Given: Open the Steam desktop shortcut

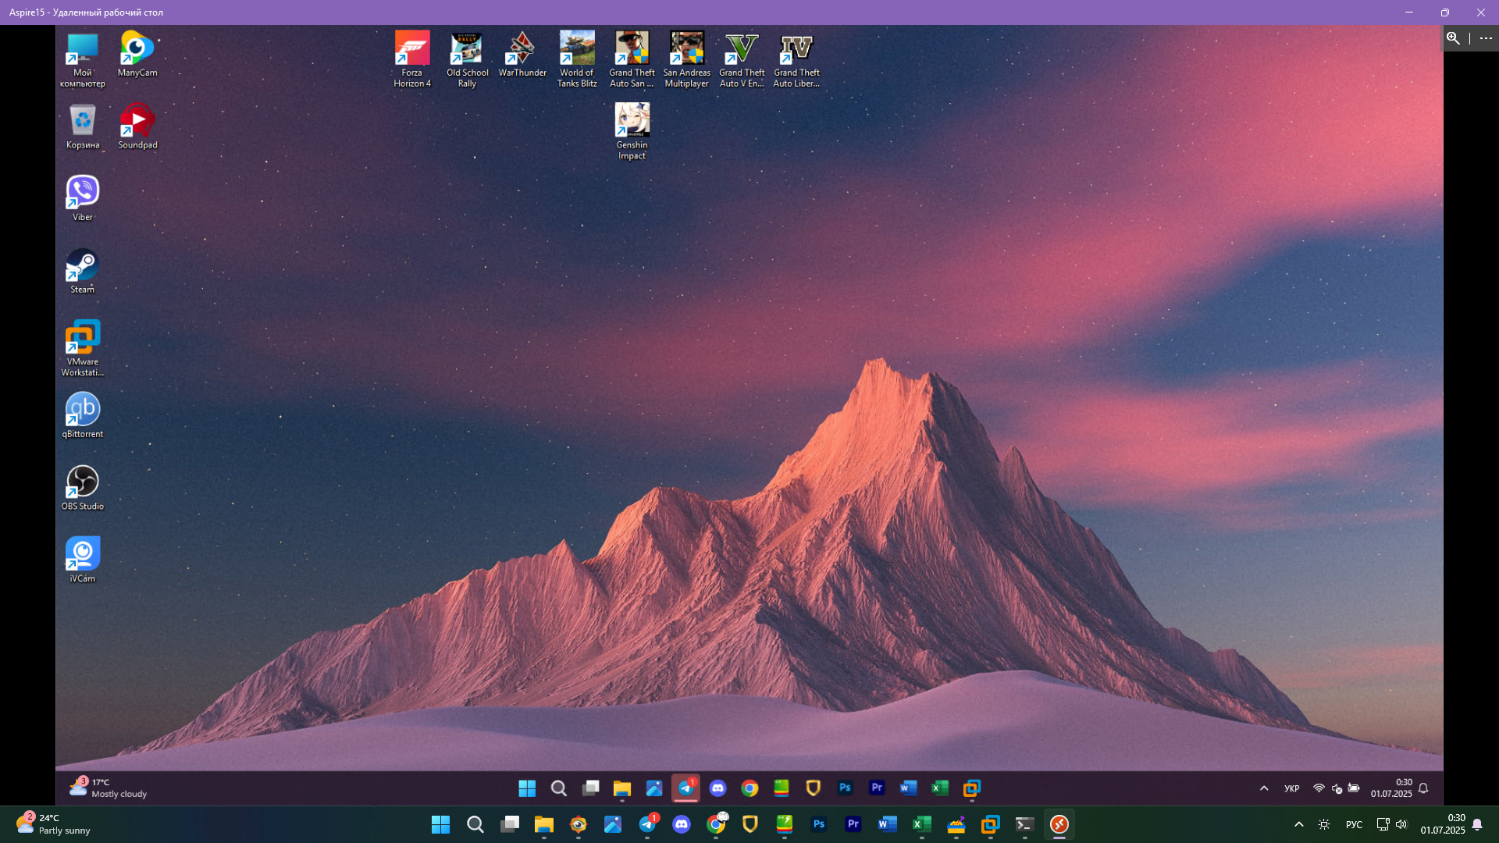Looking at the screenshot, I should click(x=82, y=269).
